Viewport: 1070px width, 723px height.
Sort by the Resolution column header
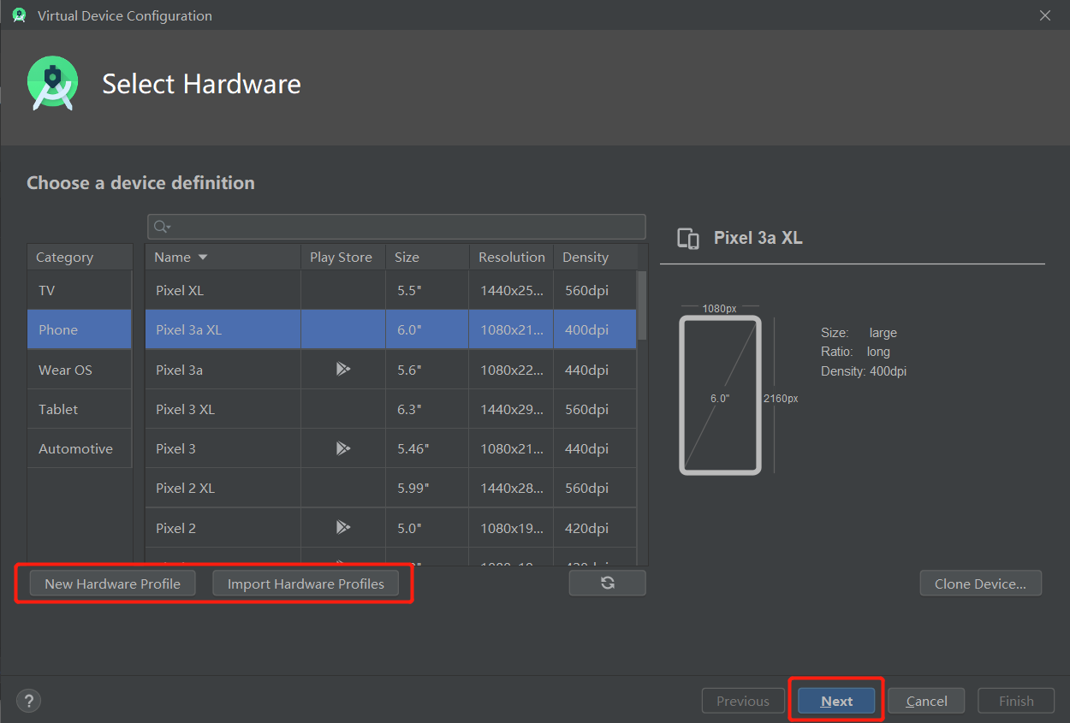click(x=511, y=257)
